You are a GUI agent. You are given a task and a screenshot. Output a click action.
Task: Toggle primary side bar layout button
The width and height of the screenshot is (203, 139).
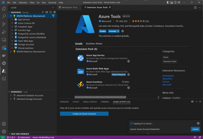[168, 2]
